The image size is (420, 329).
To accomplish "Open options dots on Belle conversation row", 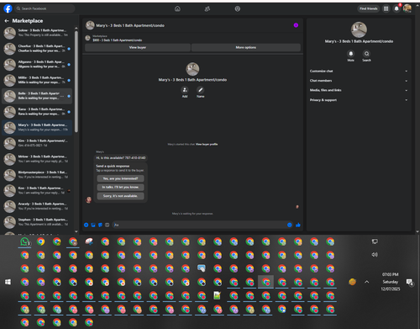I will click(62, 96).
